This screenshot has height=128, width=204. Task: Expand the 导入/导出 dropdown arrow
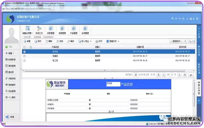pos(91,42)
